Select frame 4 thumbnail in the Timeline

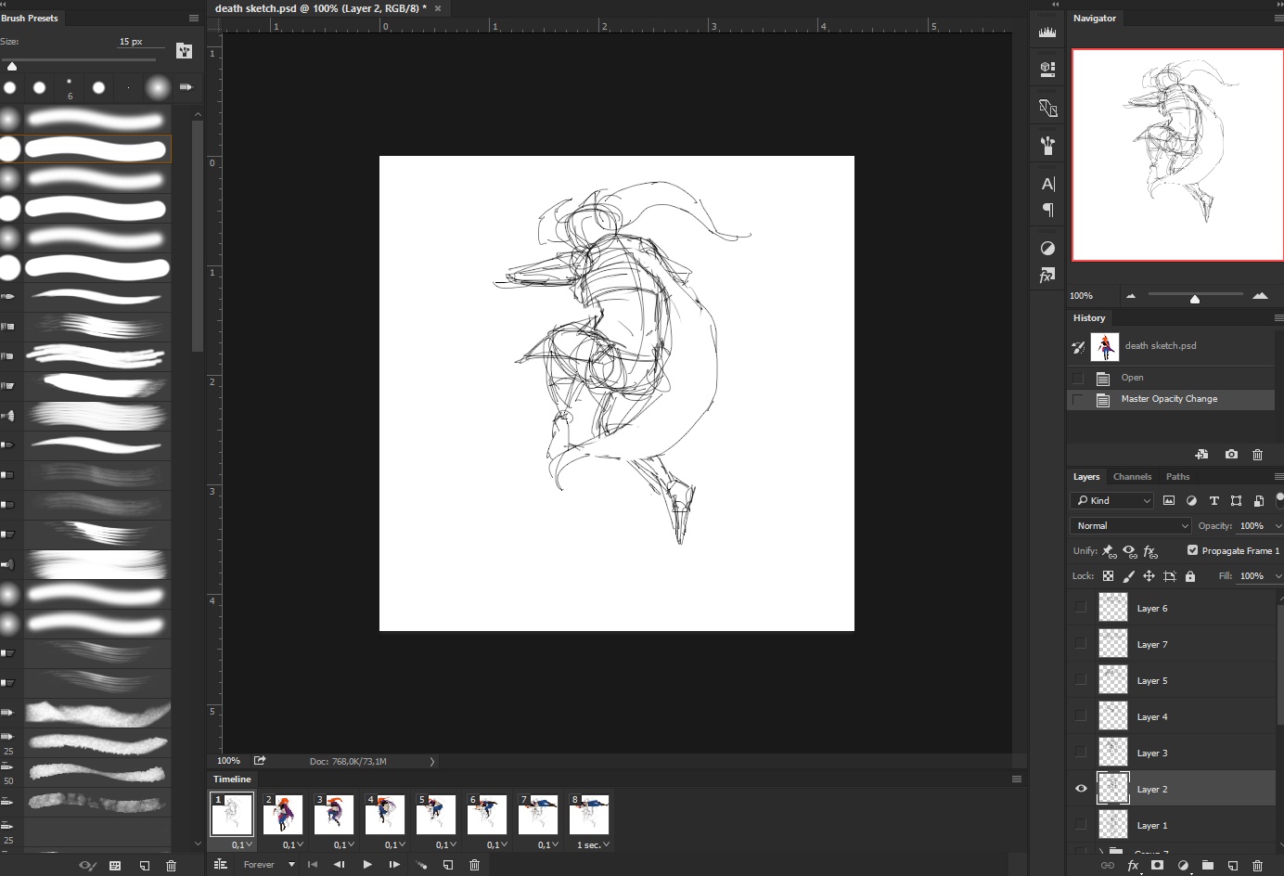click(x=385, y=815)
